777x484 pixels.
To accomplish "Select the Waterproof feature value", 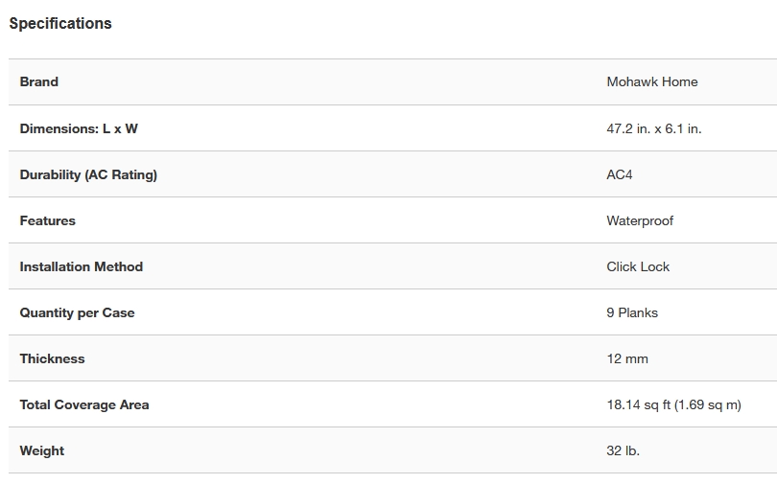I will pyautogui.click(x=640, y=220).
